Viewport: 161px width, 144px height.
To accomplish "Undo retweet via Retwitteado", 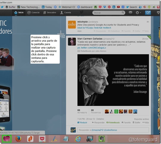I will [x=113, y=123].
